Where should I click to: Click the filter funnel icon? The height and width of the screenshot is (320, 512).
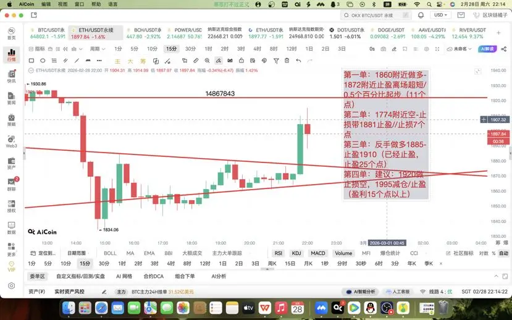pos(276,61)
